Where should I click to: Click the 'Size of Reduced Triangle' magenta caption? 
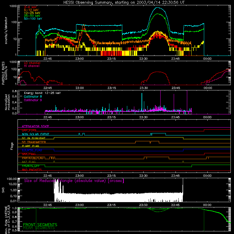pyautogui.click(x=74, y=181)
